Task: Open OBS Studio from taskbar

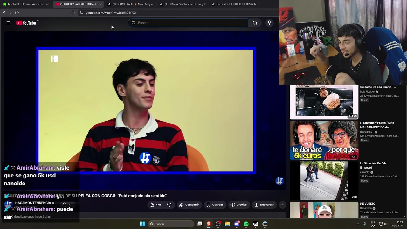Action: pyautogui.click(x=218, y=224)
